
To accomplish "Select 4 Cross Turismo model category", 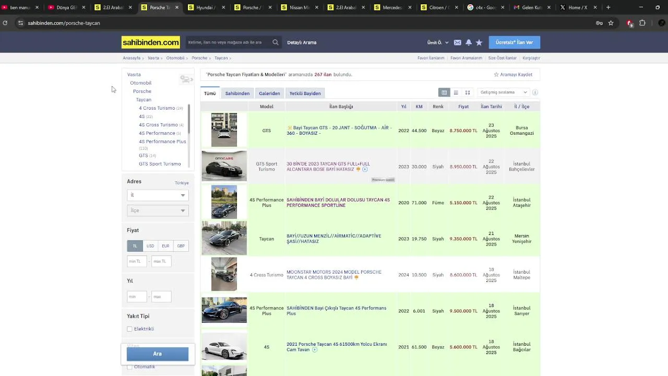I will click(157, 108).
